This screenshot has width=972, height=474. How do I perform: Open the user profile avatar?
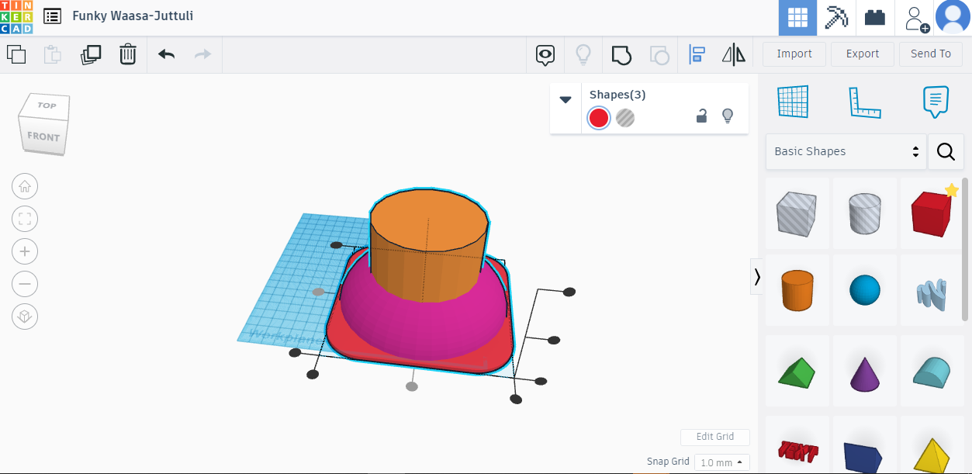coord(953,17)
